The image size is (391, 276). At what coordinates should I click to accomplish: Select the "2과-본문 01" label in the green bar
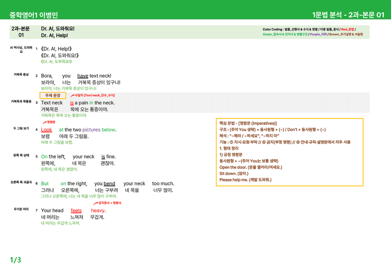21,32
